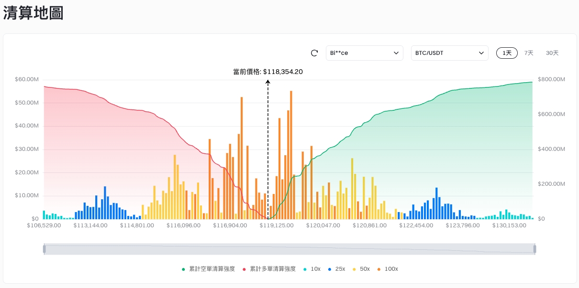
Task: Click the right handle of the range slider
Action: point(535,249)
